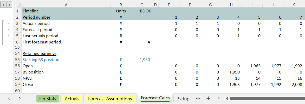Click the tab bar options dots

pos(219,99)
